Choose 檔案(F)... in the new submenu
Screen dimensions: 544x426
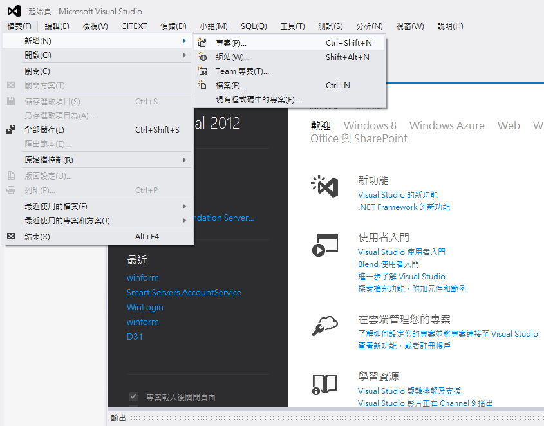[x=289, y=86]
